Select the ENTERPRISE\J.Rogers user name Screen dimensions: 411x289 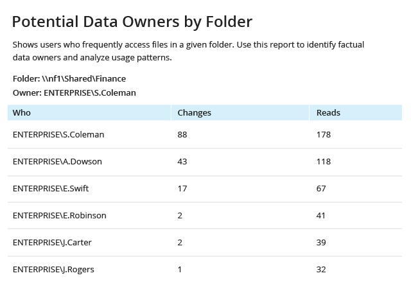pos(53,270)
